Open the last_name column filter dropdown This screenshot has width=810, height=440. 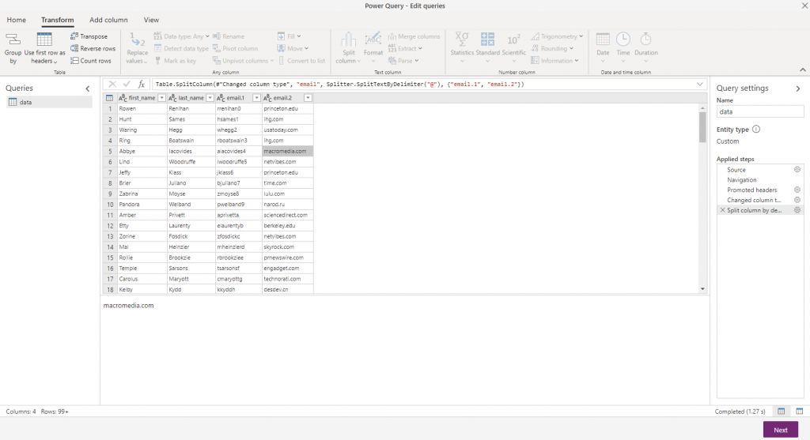[210, 97]
